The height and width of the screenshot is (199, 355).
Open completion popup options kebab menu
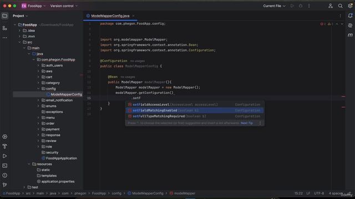coord(260,123)
